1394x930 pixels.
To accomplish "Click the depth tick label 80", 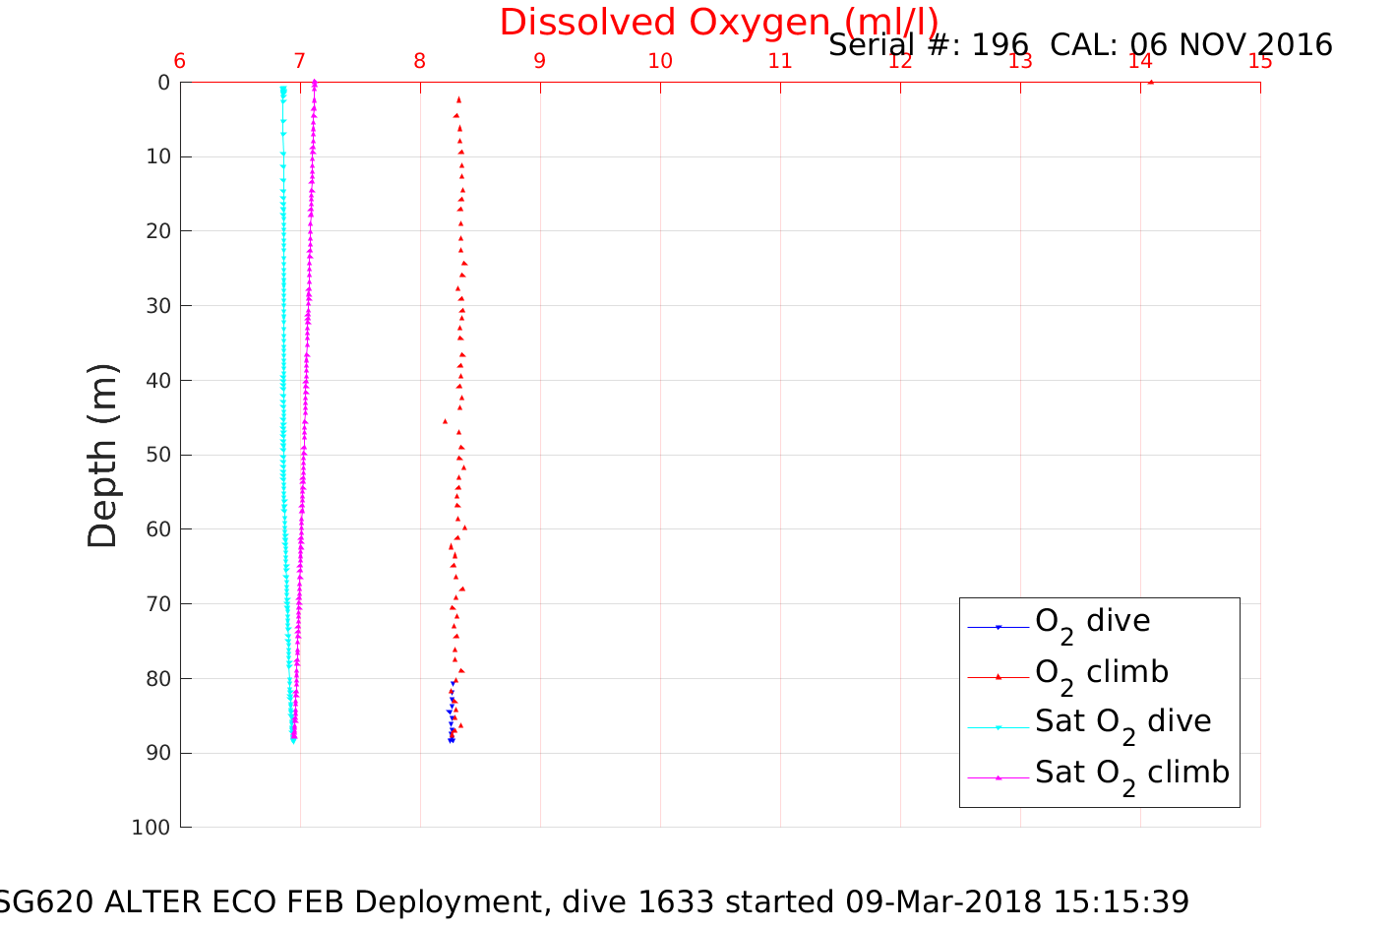I will pos(157,679).
